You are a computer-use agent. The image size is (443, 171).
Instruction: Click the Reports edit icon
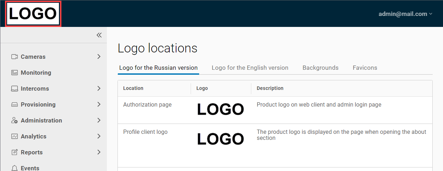pos(15,152)
